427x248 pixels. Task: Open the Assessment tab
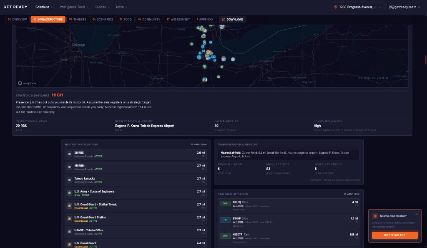coord(178,20)
